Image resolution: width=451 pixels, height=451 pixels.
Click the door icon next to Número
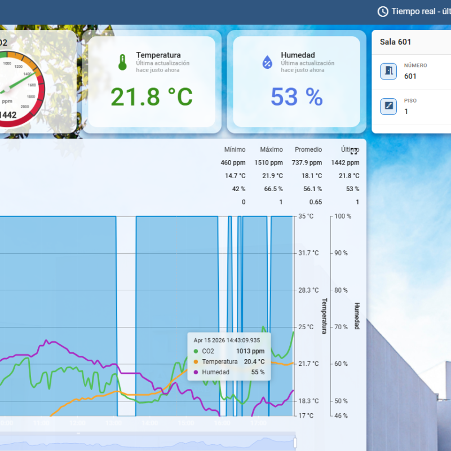click(388, 72)
